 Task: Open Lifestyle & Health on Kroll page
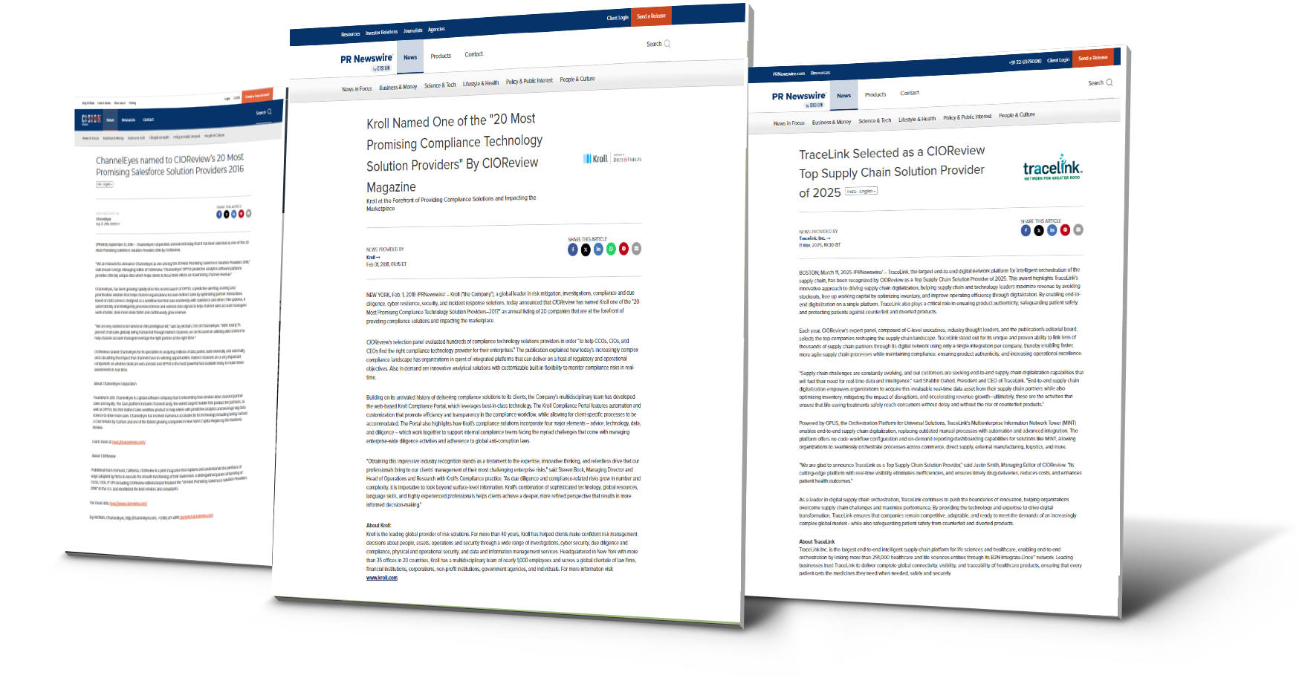[481, 83]
